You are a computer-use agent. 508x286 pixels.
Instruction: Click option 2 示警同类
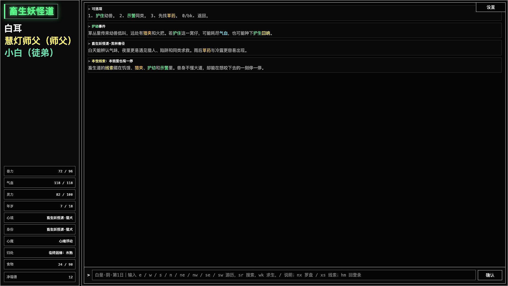[x=133, y=16]
